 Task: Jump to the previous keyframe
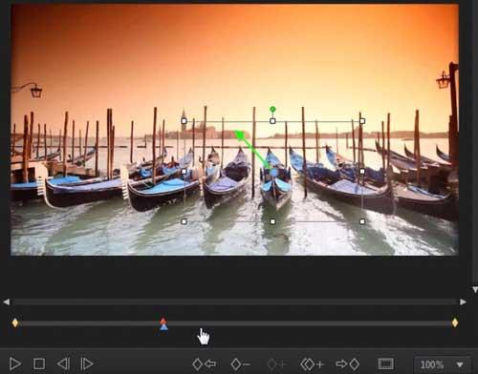205,364
